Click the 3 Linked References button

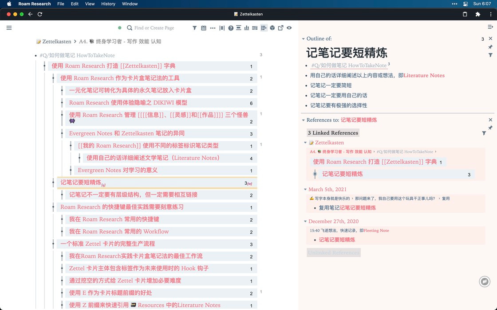click(333, 133)
